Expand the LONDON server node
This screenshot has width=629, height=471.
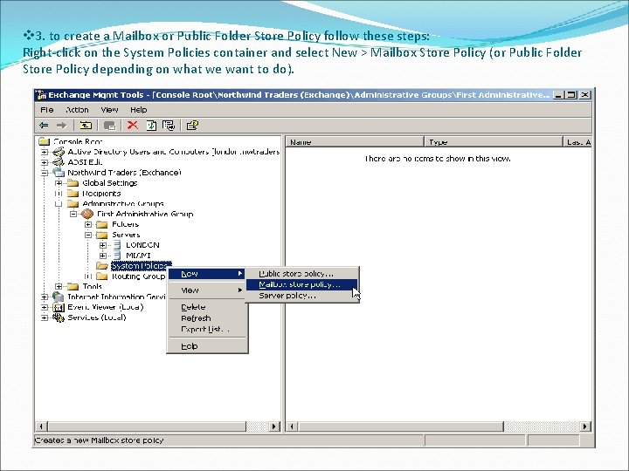[103, 245]
